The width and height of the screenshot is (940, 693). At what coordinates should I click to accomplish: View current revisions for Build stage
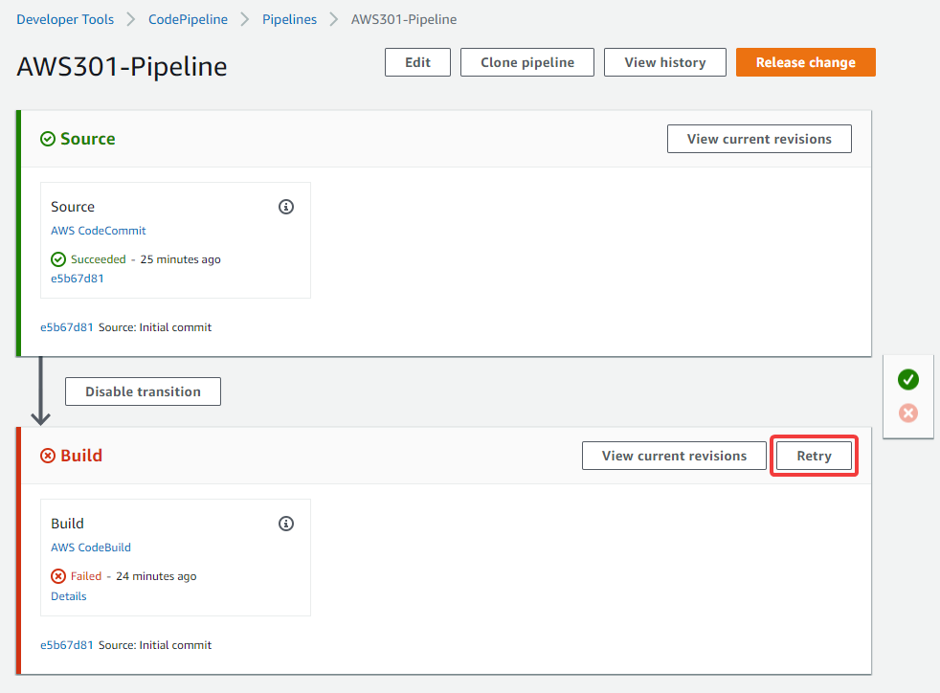point(674,456)
